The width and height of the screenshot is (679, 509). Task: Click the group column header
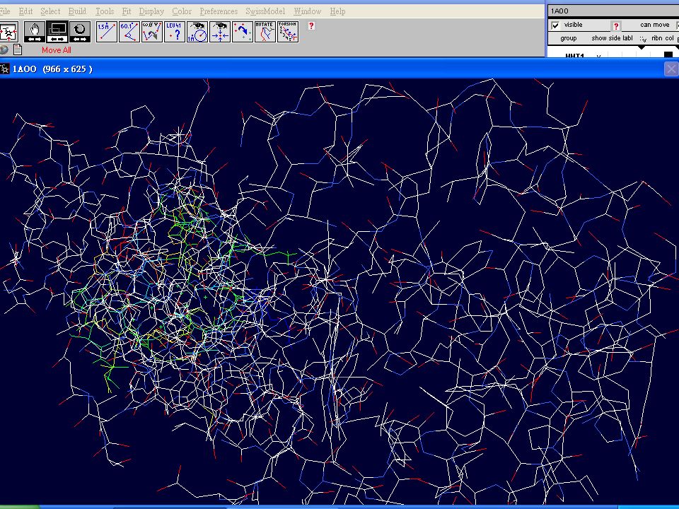coord(568,38)
